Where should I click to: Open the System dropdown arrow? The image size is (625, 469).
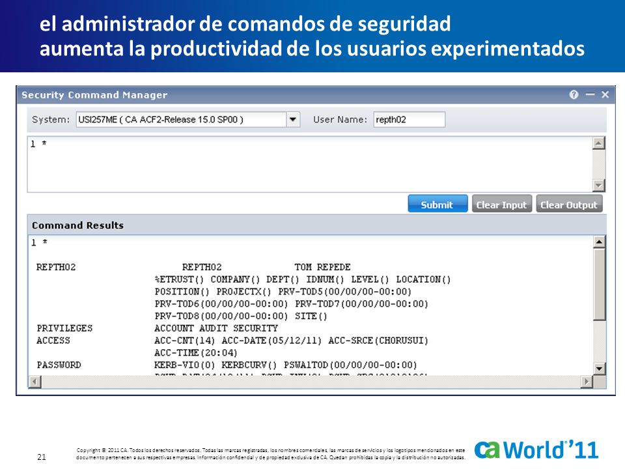(x=293, y=120)
